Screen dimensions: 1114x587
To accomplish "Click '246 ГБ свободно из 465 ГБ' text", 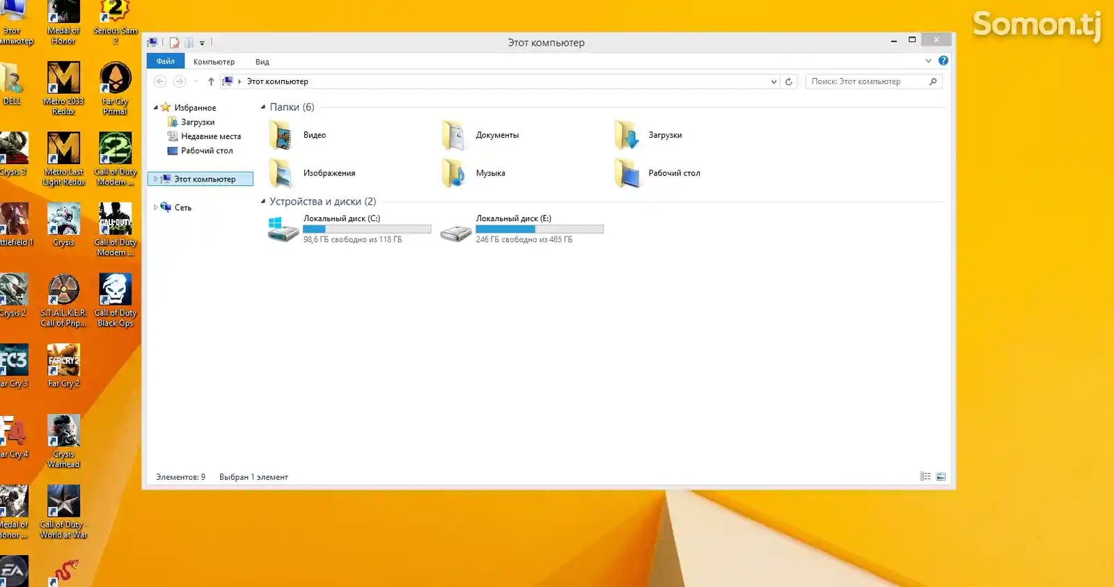I will pyautogui.click(x=524, y=239).
